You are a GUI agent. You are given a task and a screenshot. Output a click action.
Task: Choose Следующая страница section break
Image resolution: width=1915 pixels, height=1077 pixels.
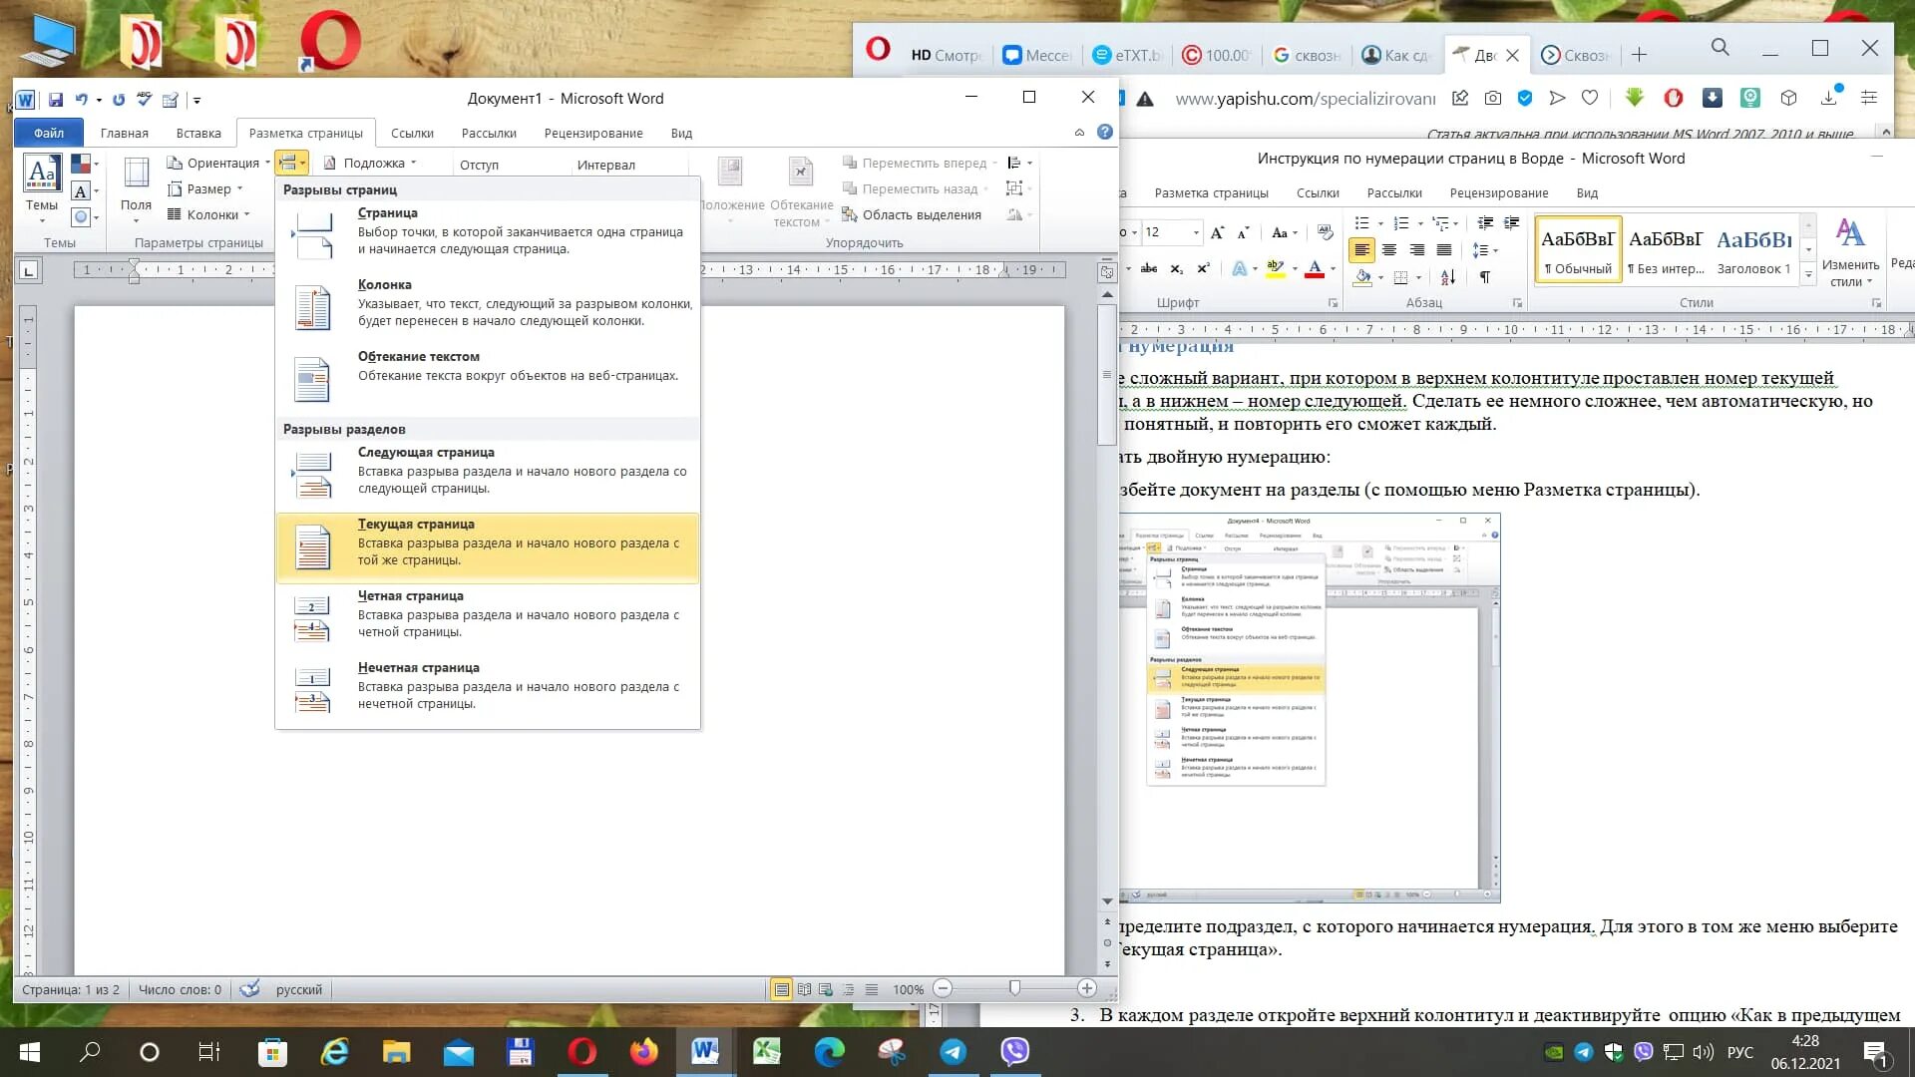[x=488, y=471]
